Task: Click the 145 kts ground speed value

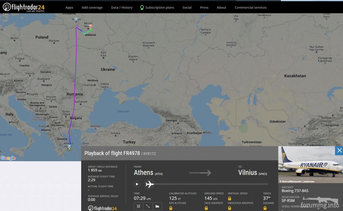Action: (x=210, y=198)
